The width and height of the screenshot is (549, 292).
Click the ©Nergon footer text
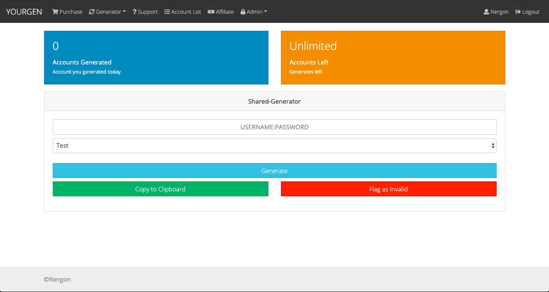(57, 280)
